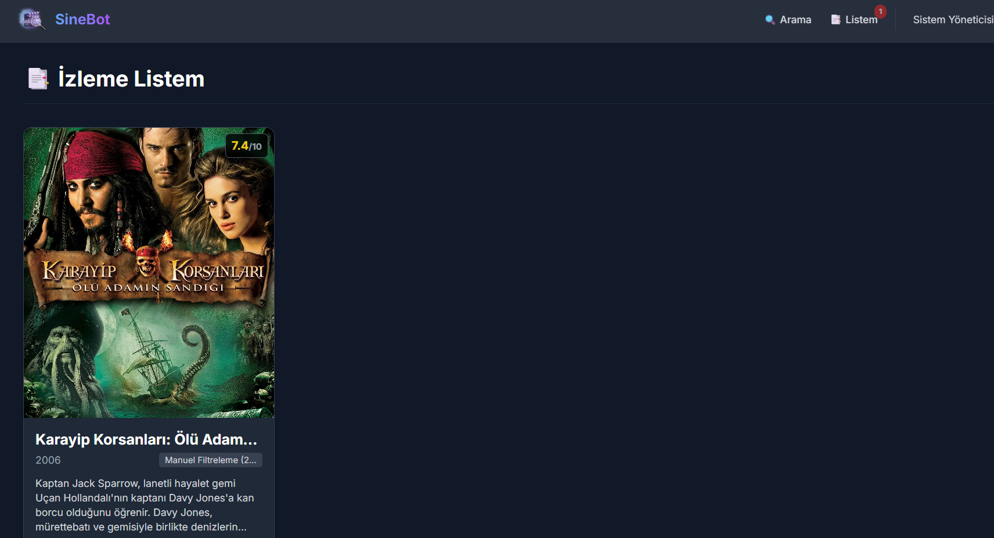Click the 2006 release year label
Screen dimensions: 994x538
pos(48,460)
